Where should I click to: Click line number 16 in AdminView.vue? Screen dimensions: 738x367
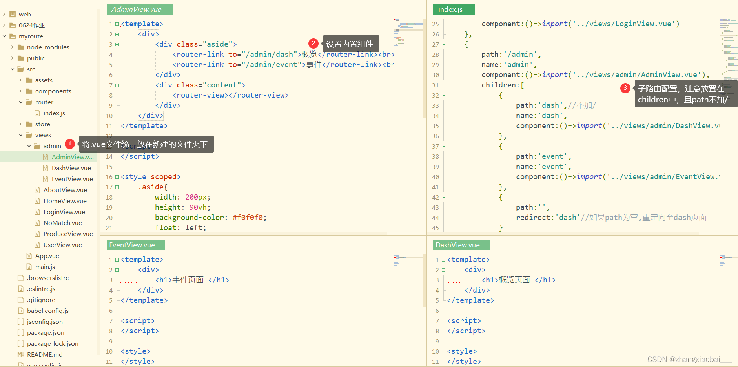click(109, 177)
